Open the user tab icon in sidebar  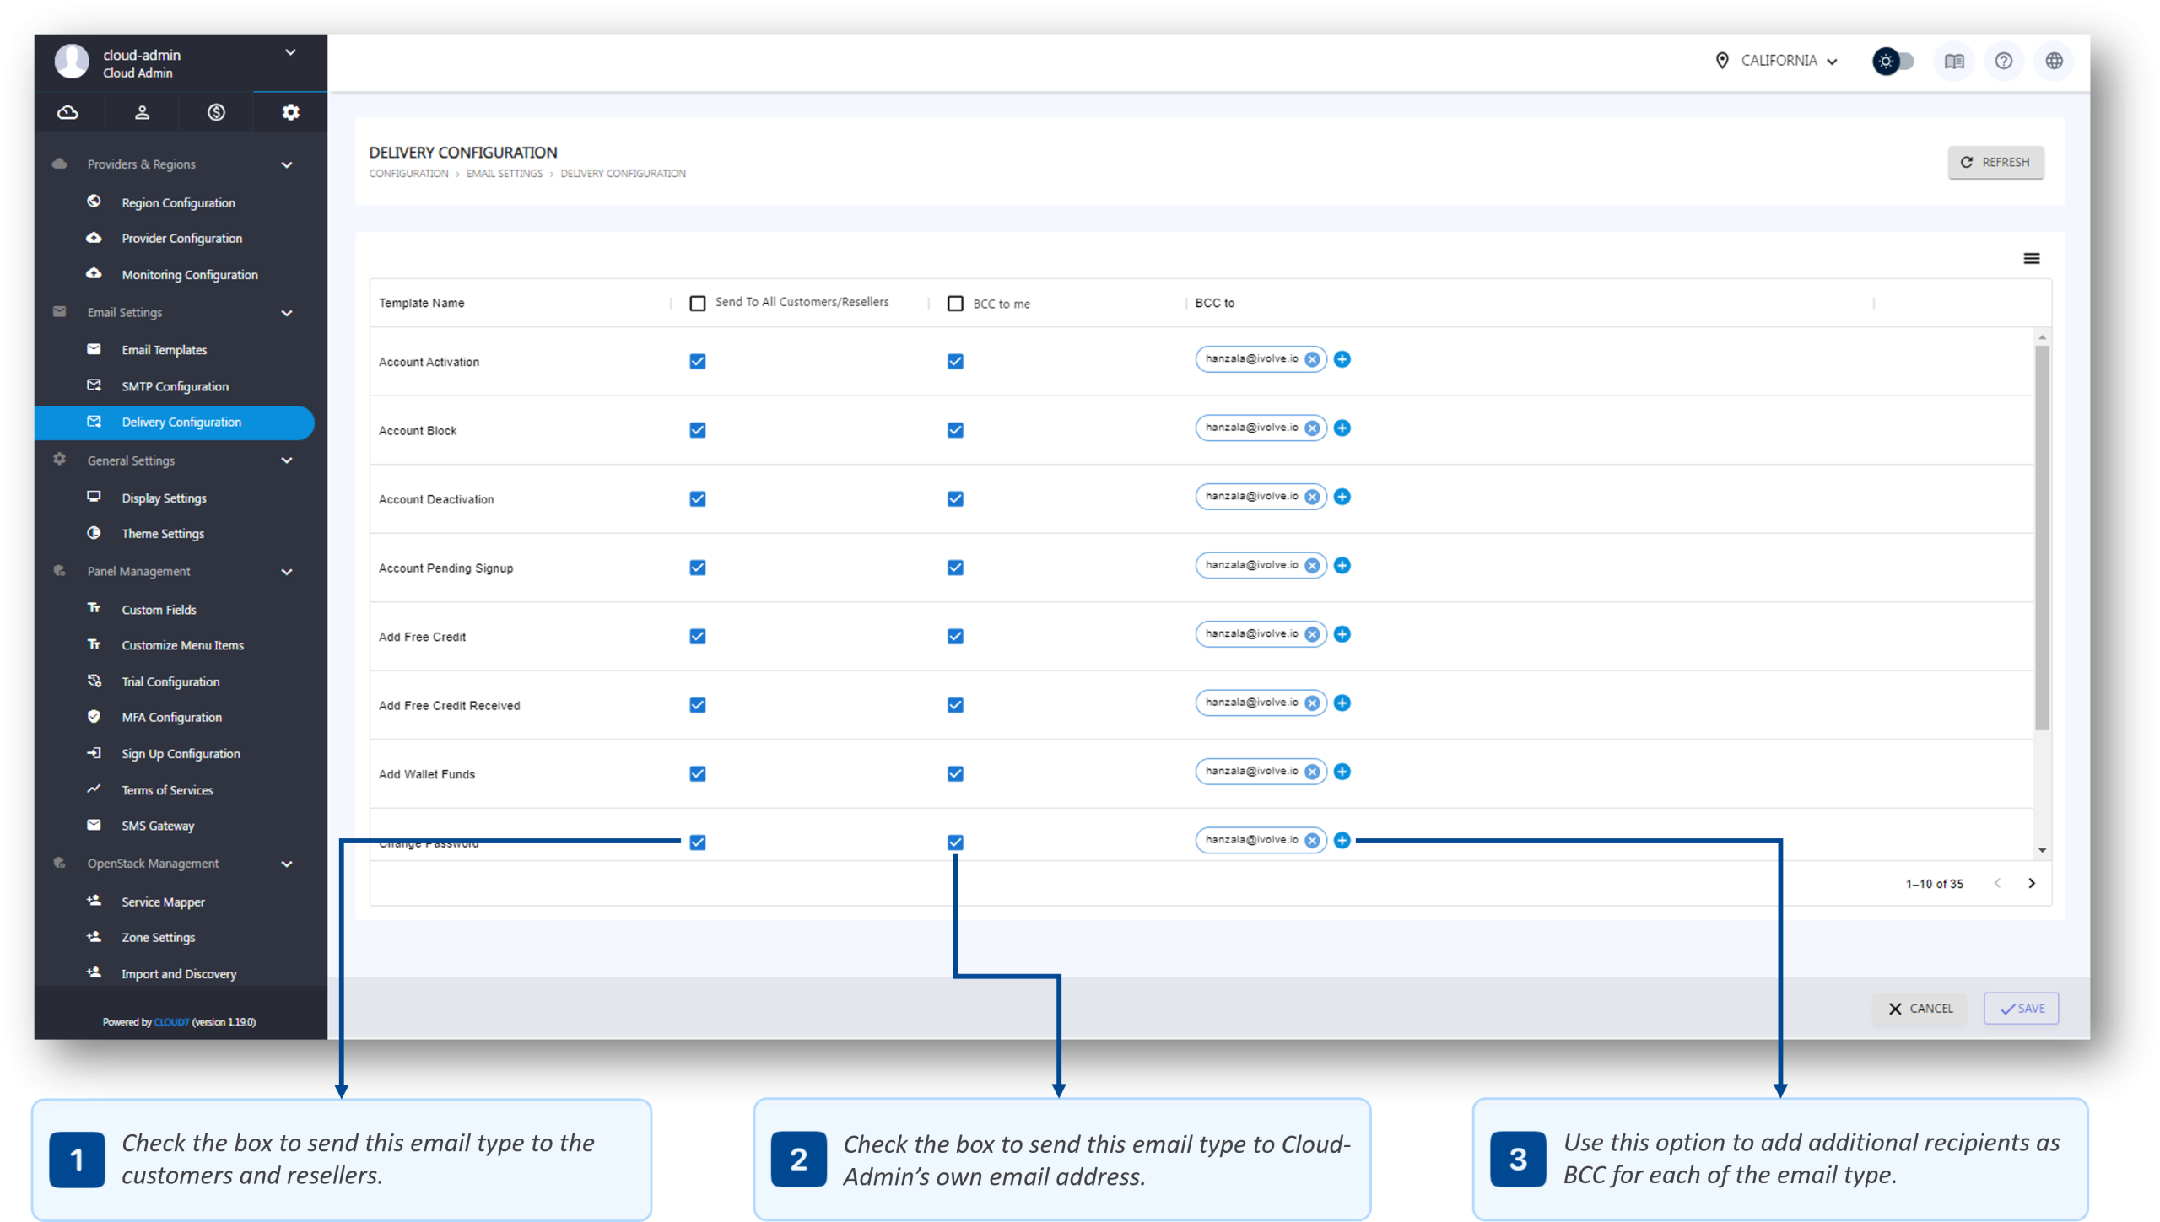tap(142, 112)
